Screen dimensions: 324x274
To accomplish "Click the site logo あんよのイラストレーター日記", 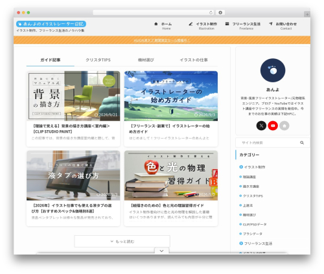I will tap(51, 24).
